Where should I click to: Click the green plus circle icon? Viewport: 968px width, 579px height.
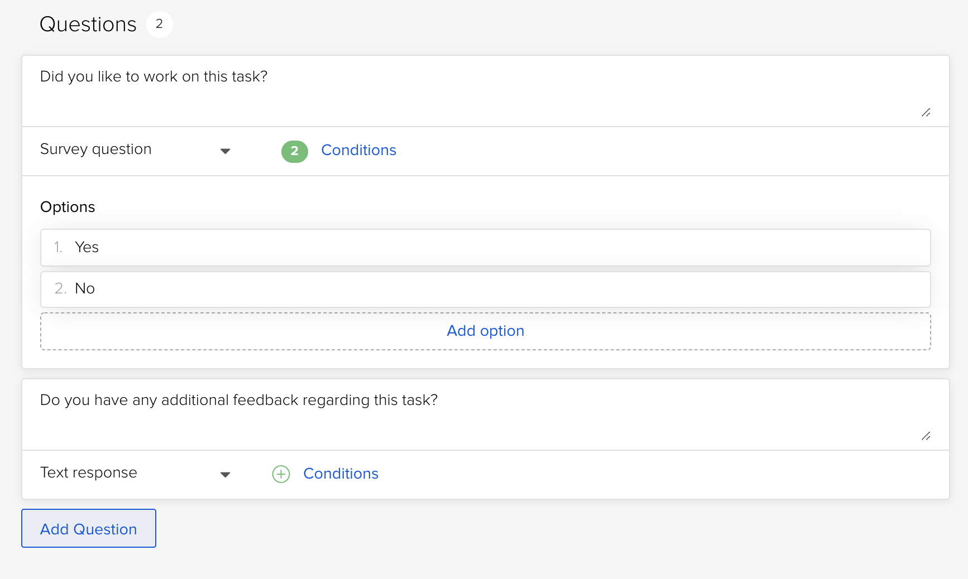[x=281, y=474]
